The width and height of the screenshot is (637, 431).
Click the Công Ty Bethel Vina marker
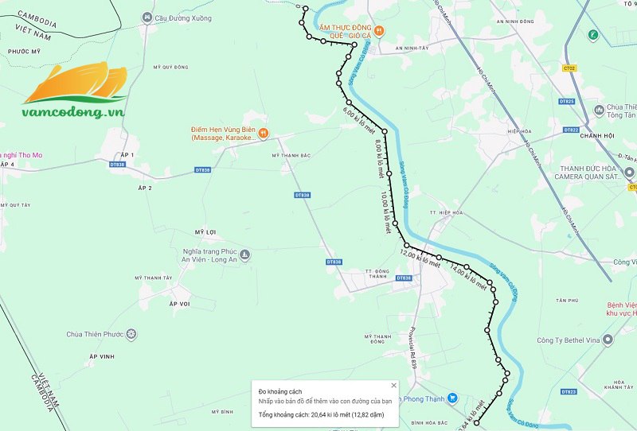tap(608, 340)
